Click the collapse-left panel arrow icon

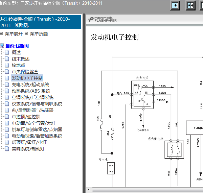(175, 5)
